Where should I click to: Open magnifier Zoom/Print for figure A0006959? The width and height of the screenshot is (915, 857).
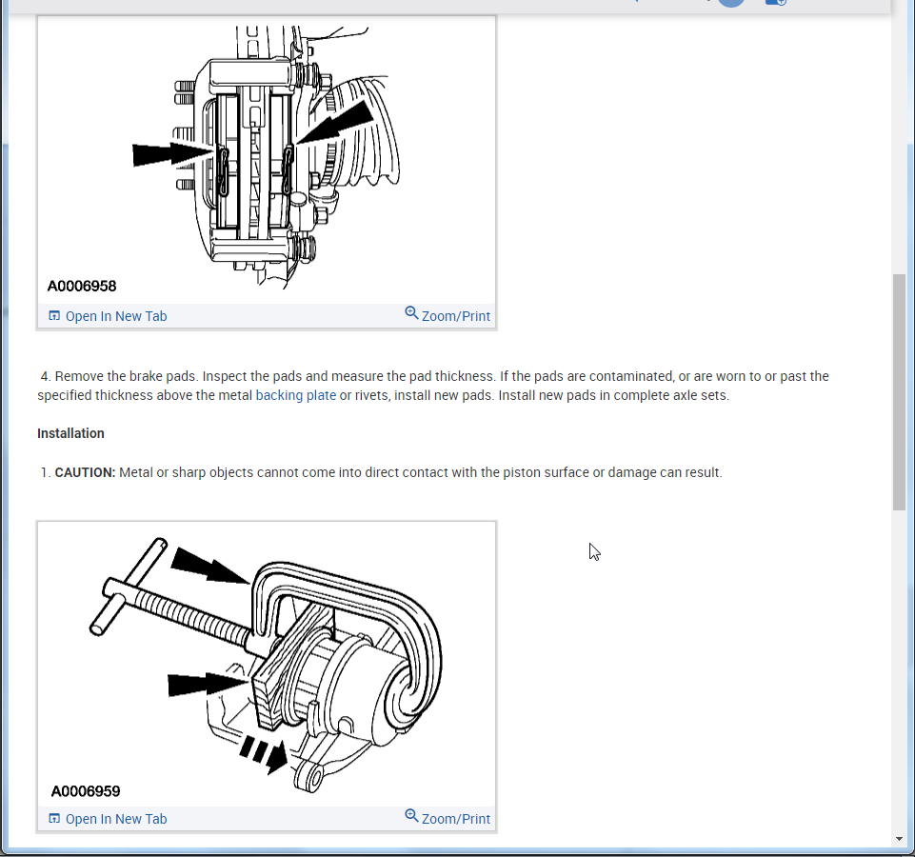[x=448, y=818]
